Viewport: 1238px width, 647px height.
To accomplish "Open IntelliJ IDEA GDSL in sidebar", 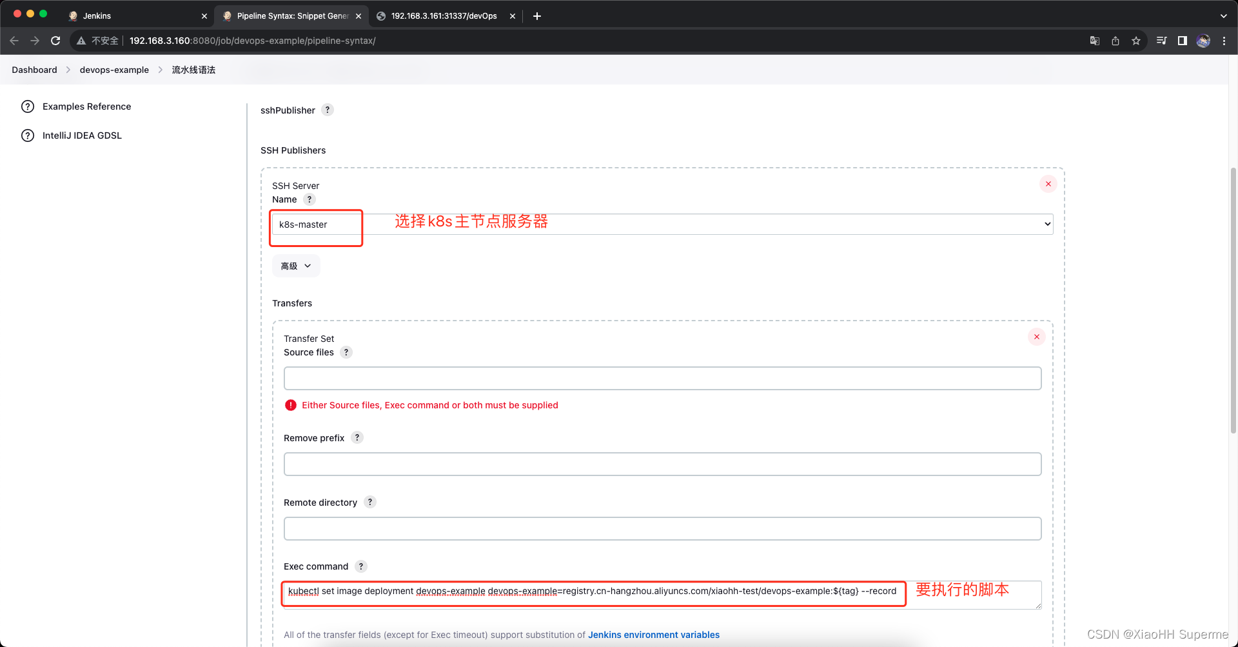I will [72, 135].
